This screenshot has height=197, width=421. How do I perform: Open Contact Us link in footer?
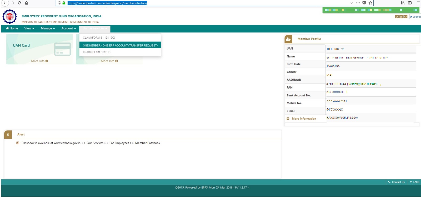[397, 182]
